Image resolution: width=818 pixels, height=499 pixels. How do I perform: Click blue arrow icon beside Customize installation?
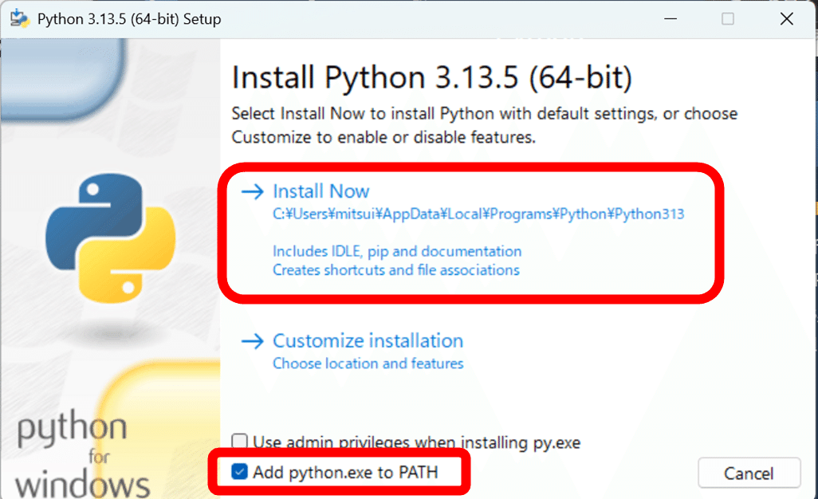coord(252,340)
